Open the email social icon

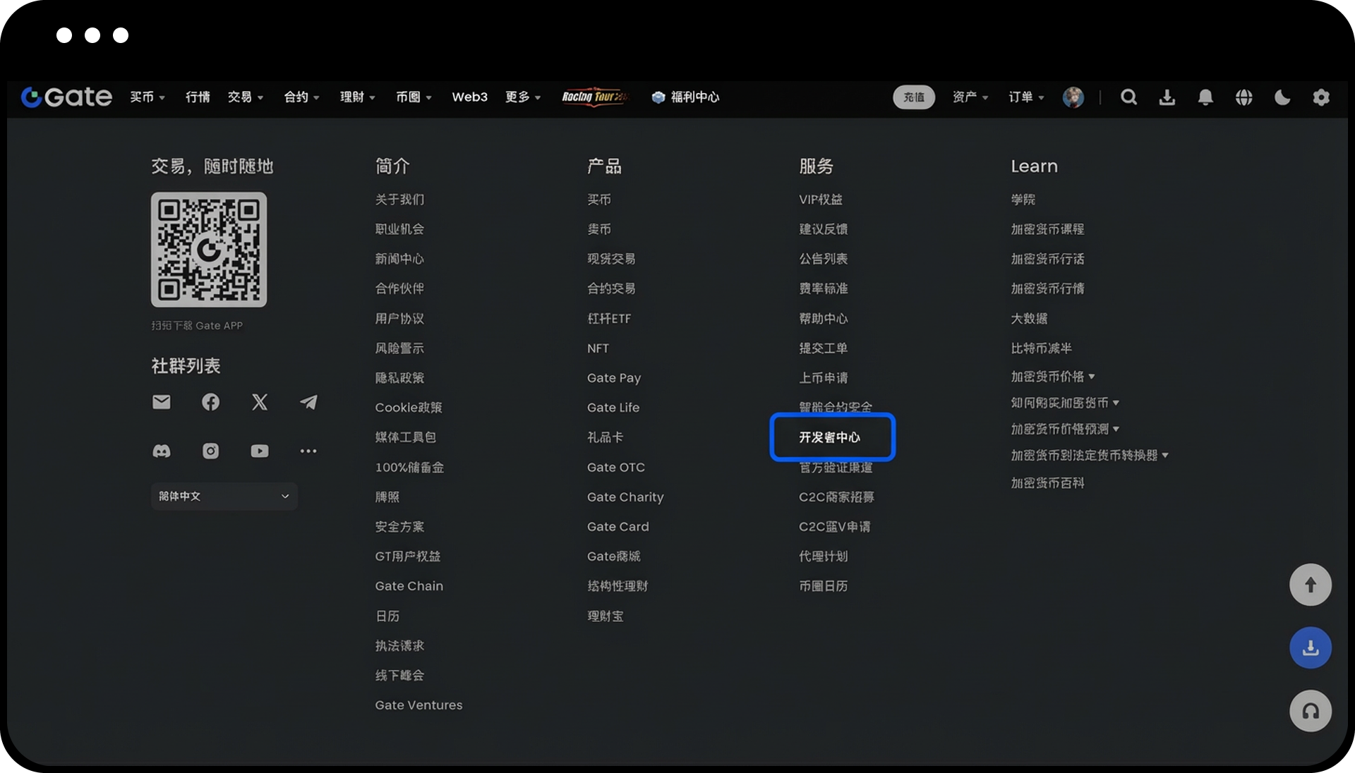click(162, 402)
